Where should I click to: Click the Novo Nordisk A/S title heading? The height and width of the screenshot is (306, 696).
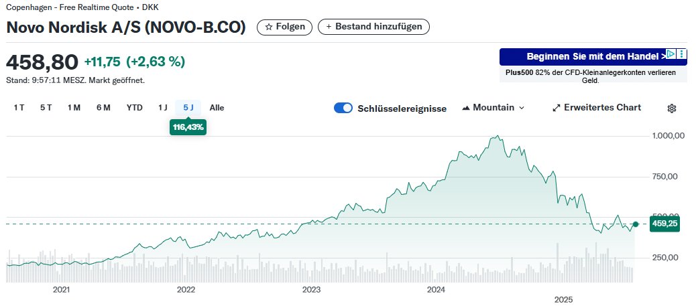(125, 27)
